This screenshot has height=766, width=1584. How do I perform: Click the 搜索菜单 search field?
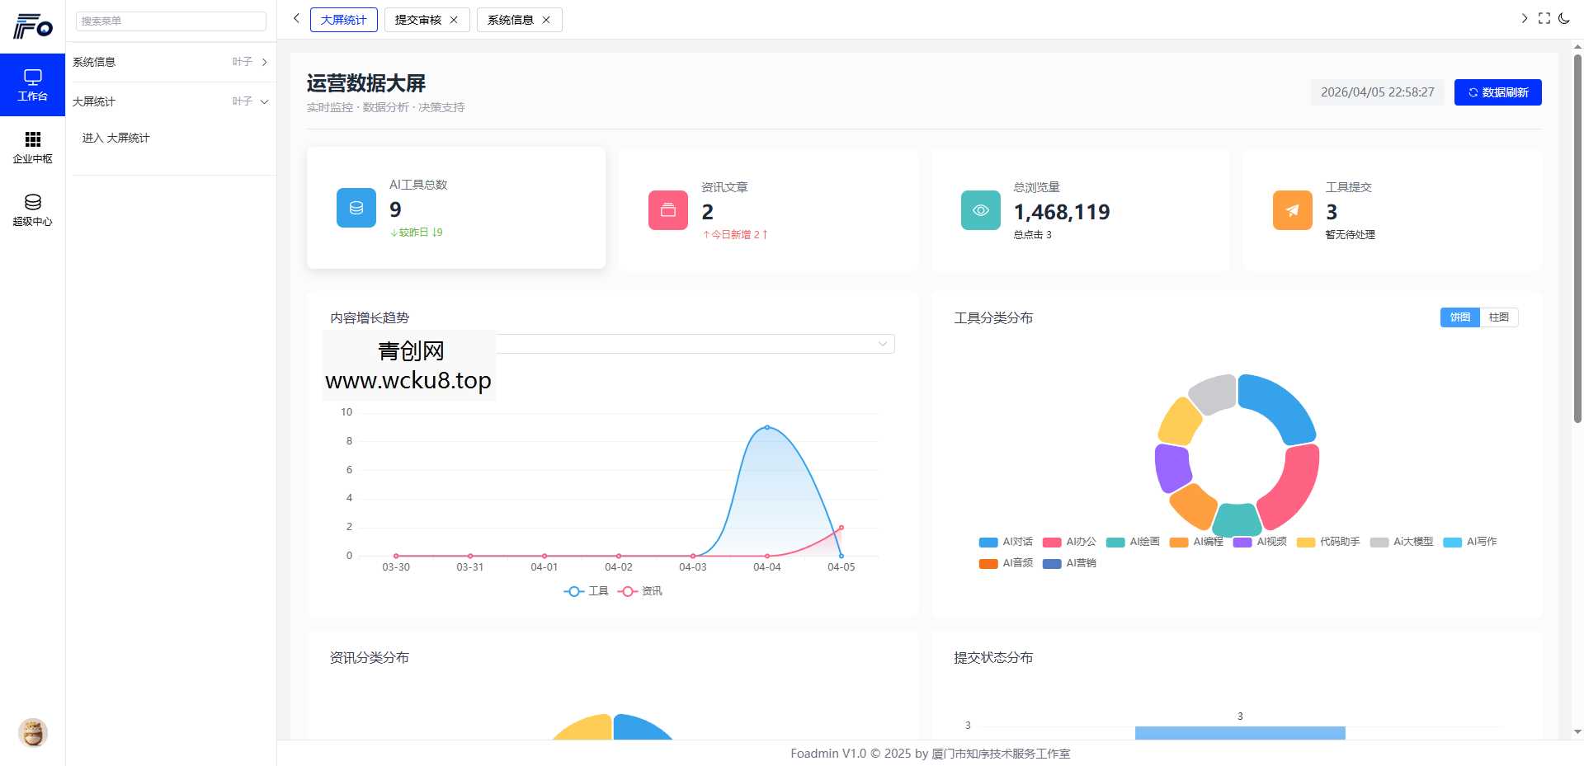click(171, 21)
